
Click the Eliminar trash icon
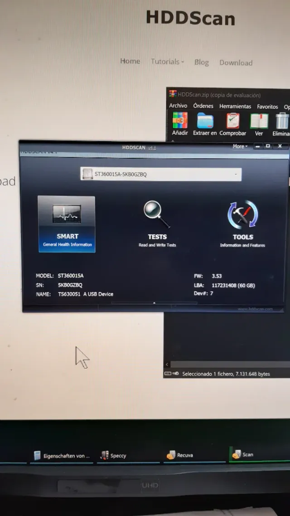282,122
